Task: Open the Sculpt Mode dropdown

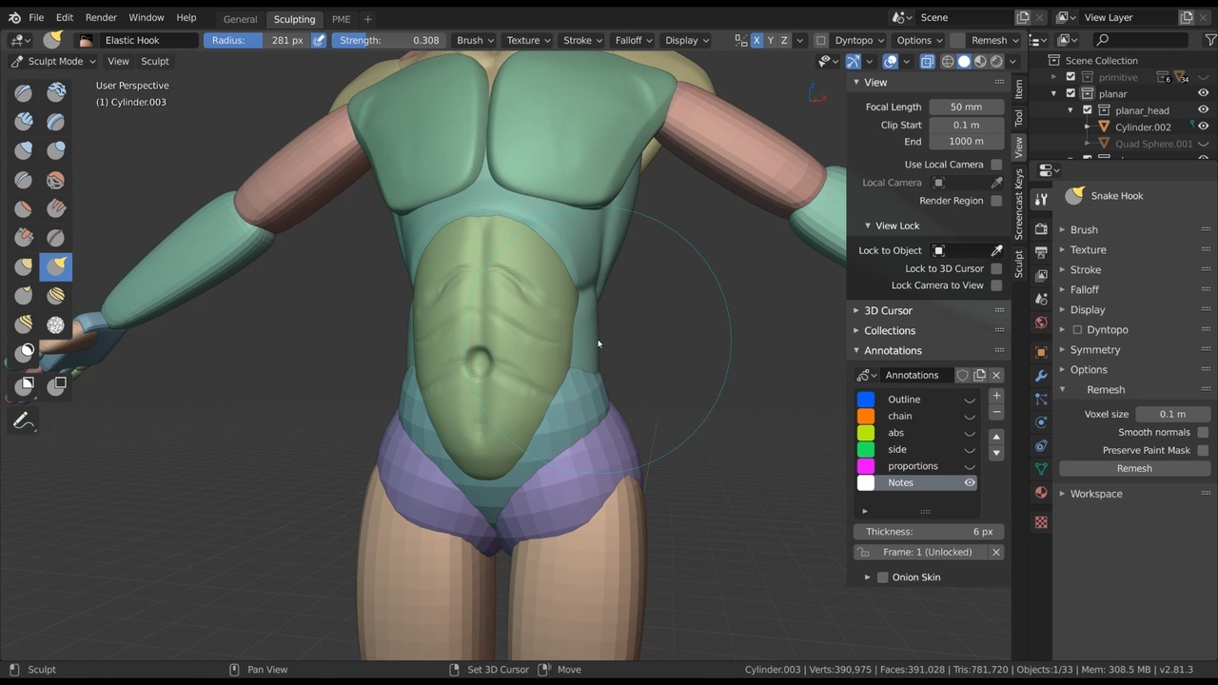Action: [55, 61]
